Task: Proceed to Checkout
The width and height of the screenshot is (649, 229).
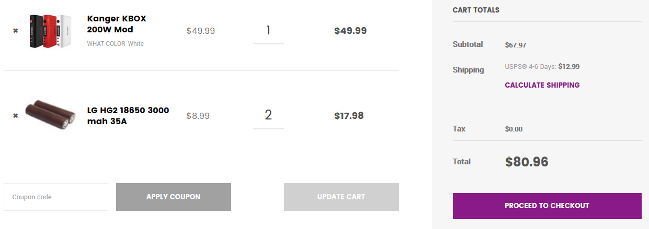Action: pyautogui.click(x=546, y=206)
